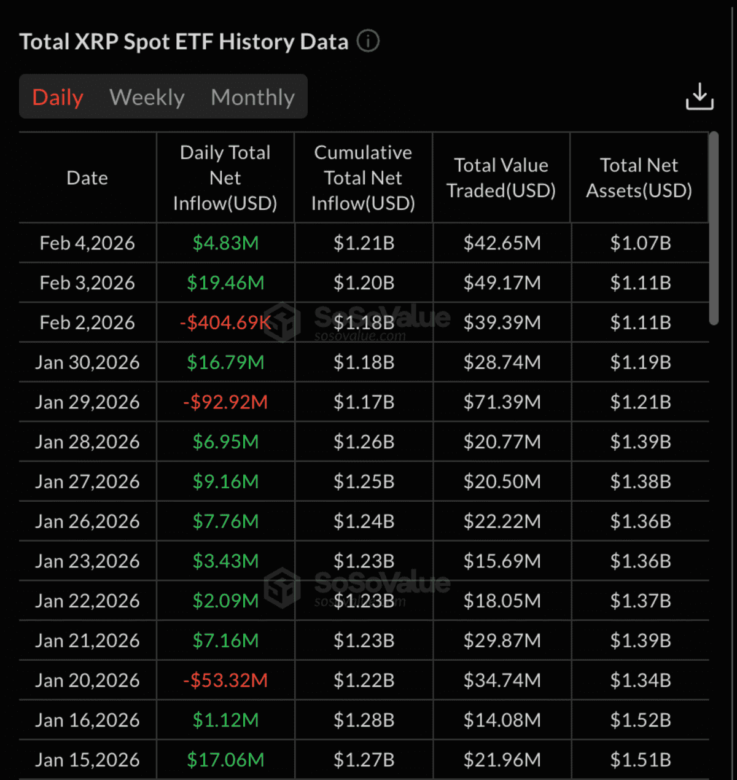Click the $71.39M traded value
Screen dimensions: 737x780
pyautogui.click(x=502, y=402)
